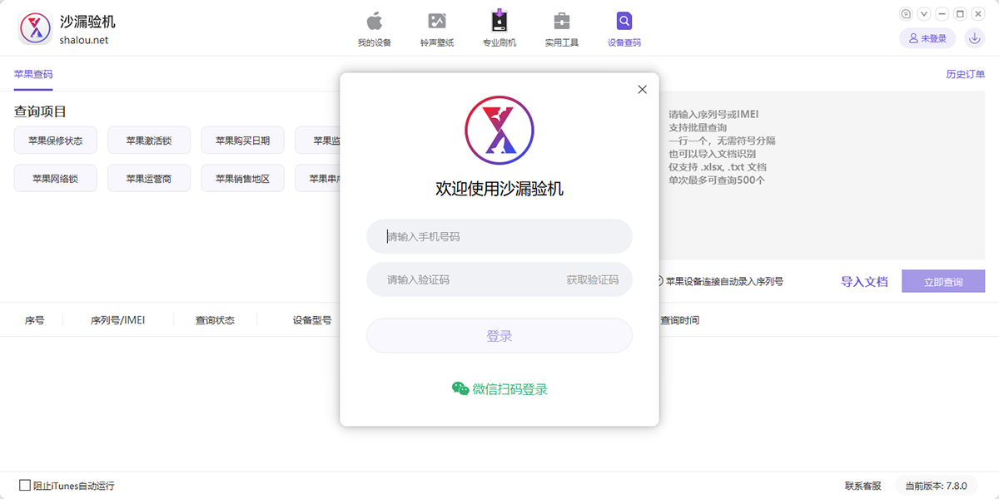
Task: Open the title bar dropdown arrow menu
Action: pyautogui.click(x=924, y=13)
